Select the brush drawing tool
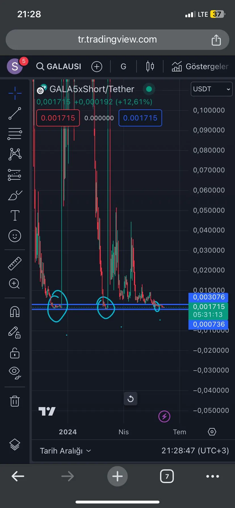Viewport: 235px width, 508px height. click(15, 195)
